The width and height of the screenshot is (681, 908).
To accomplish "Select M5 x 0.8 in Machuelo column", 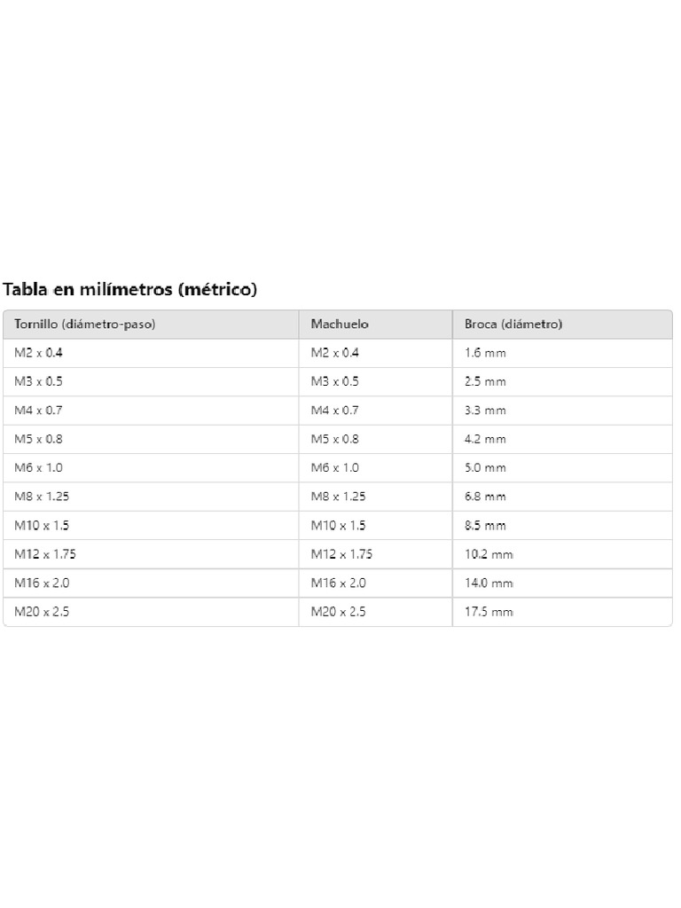I will tap(335, 439).
